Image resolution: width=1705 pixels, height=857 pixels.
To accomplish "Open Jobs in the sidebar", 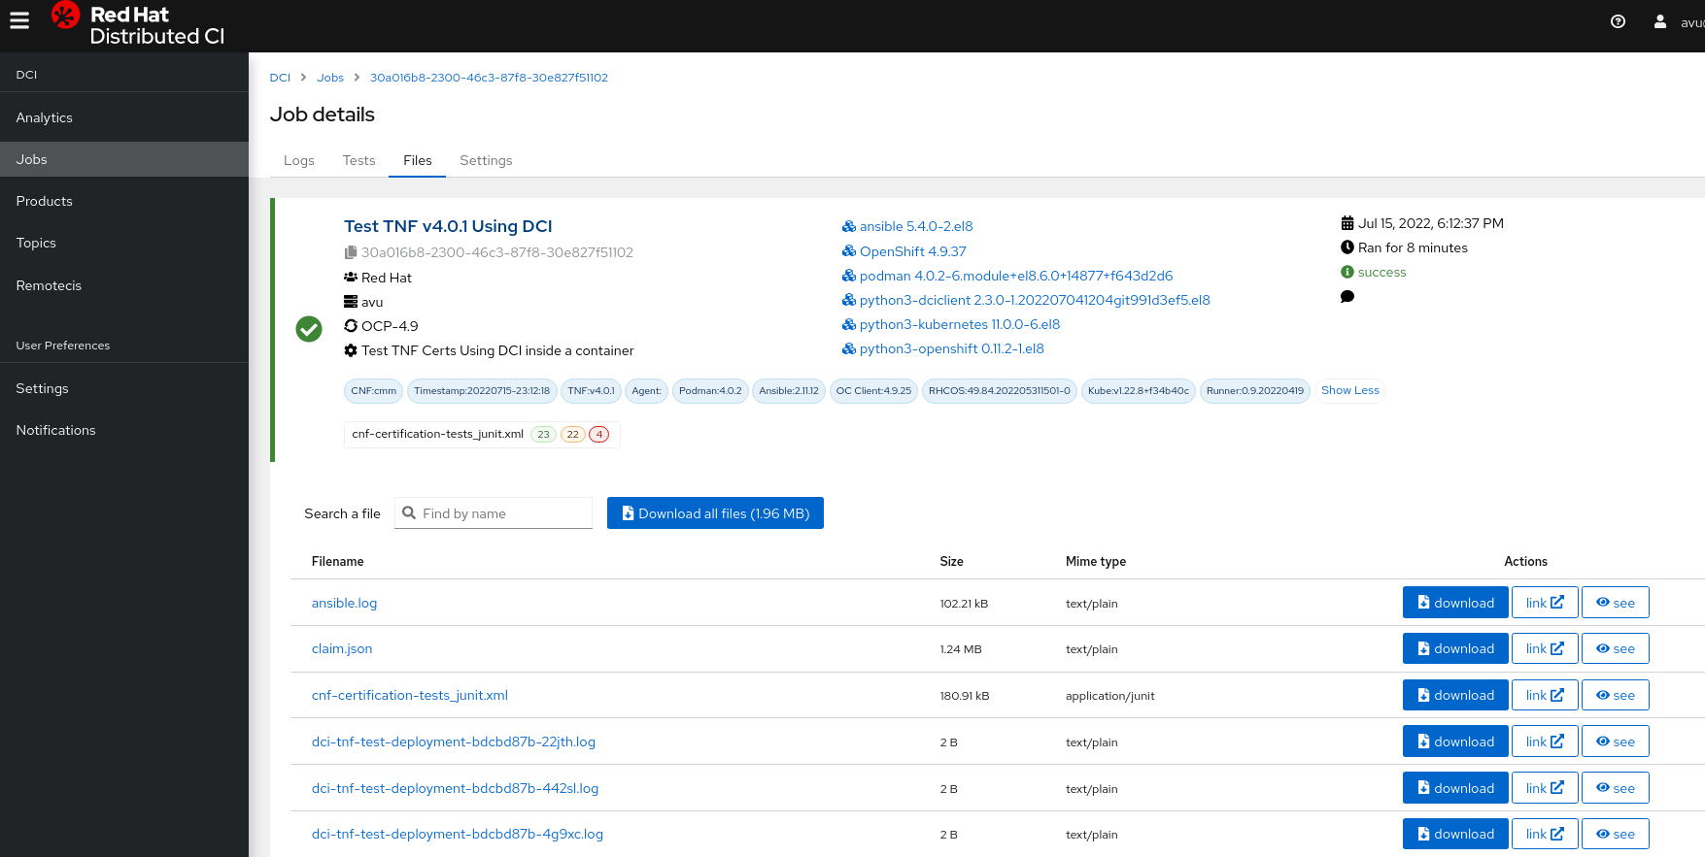I will pos(124,159).
